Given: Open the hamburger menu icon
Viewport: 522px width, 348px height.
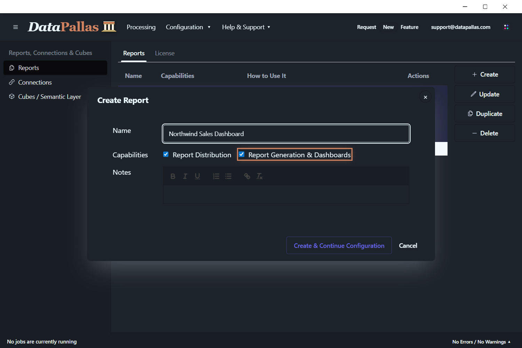Looking at the screenshot, I should [x=15, y=27].
